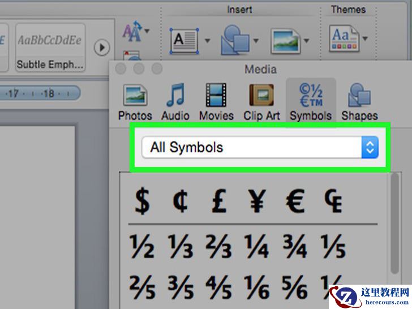Insert the four-fifths fraction symbol
This screenshot has width=412, height=309.
(218, 287)
